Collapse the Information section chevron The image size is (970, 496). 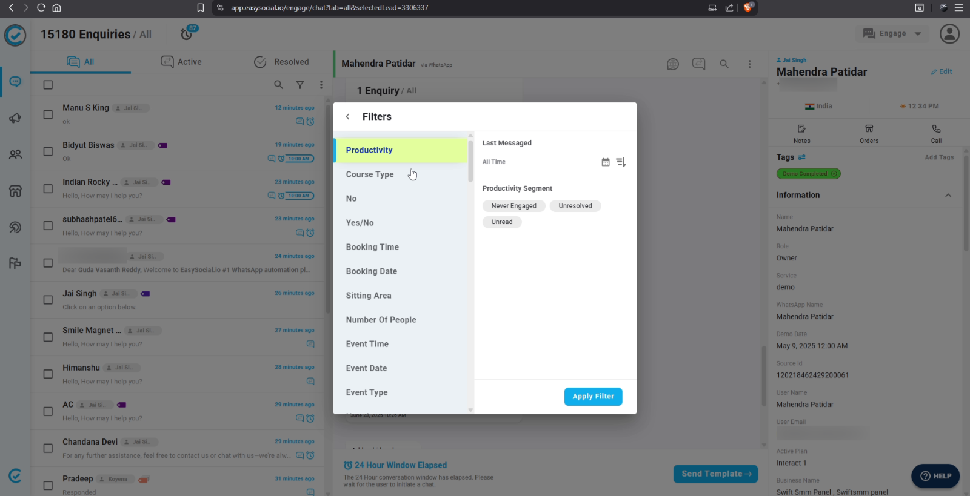click(x=948, y=196)
